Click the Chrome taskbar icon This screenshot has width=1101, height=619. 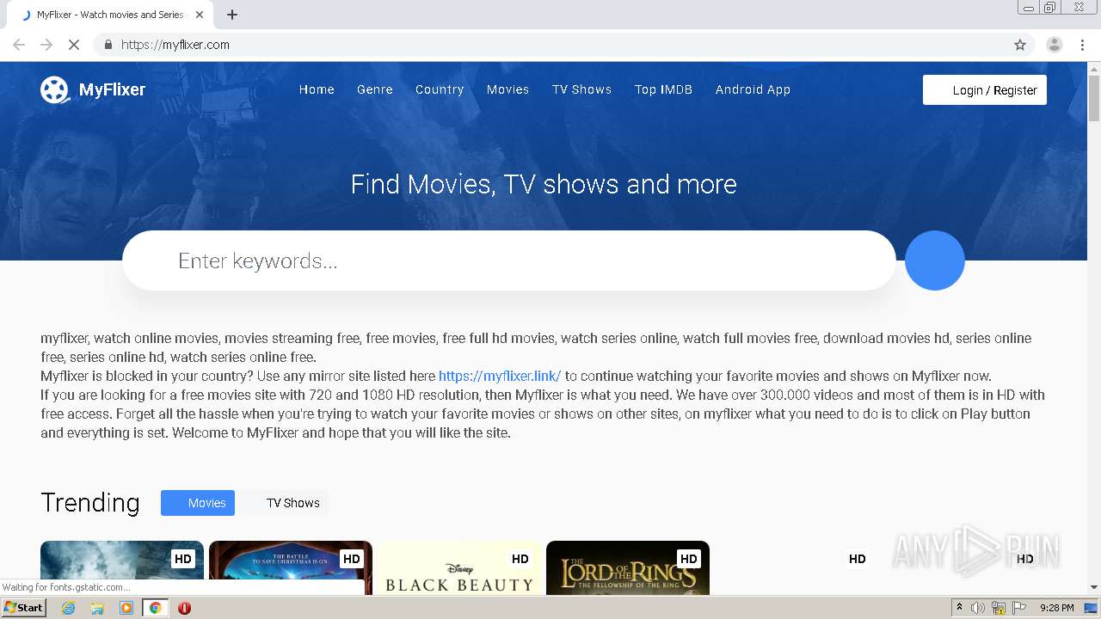pyautogui.click(x=156, y=608)
